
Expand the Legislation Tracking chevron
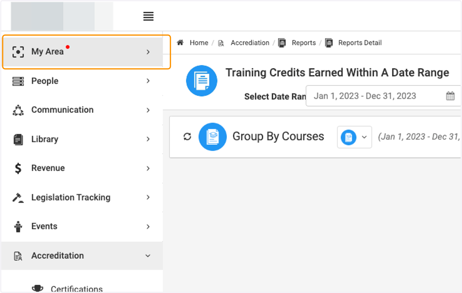click(148, 198)
